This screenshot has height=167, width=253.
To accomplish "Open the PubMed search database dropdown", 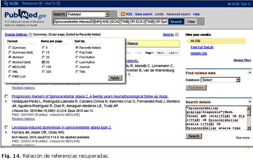I will [107, 14].
